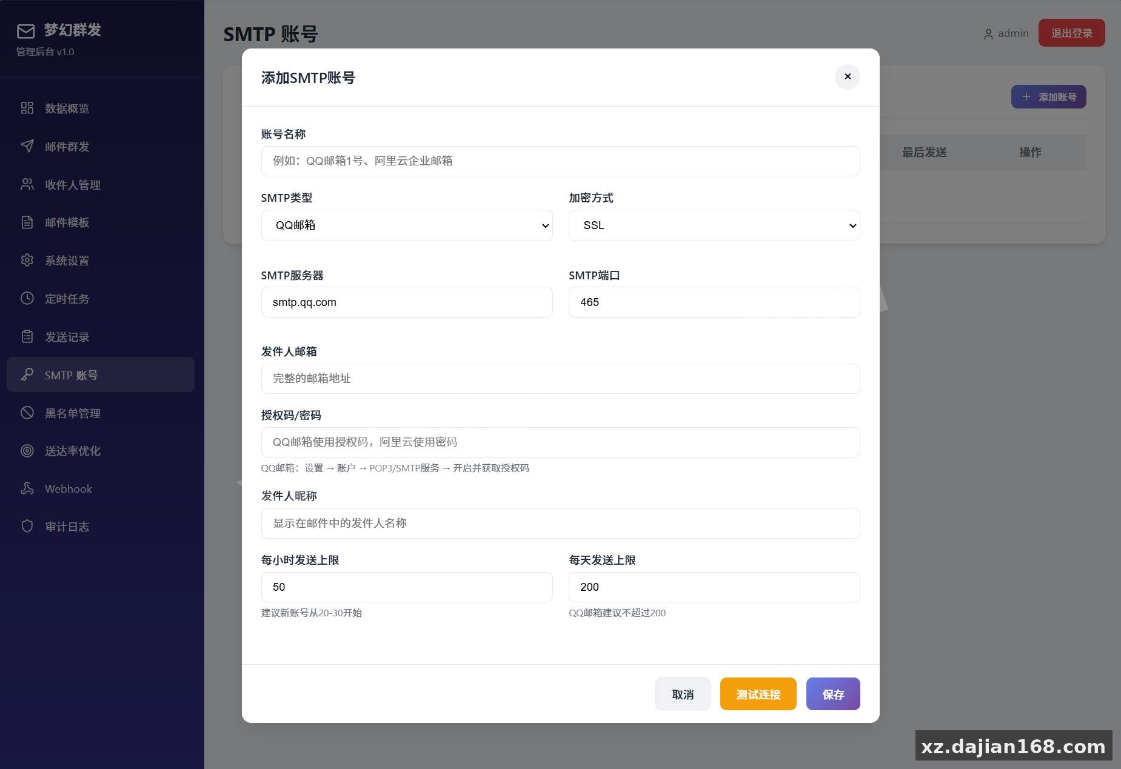This screenshot has height=769, width=1121.
Task: Click the dashboard grid icon beside 数据概览
Action: tap(27, 108)
